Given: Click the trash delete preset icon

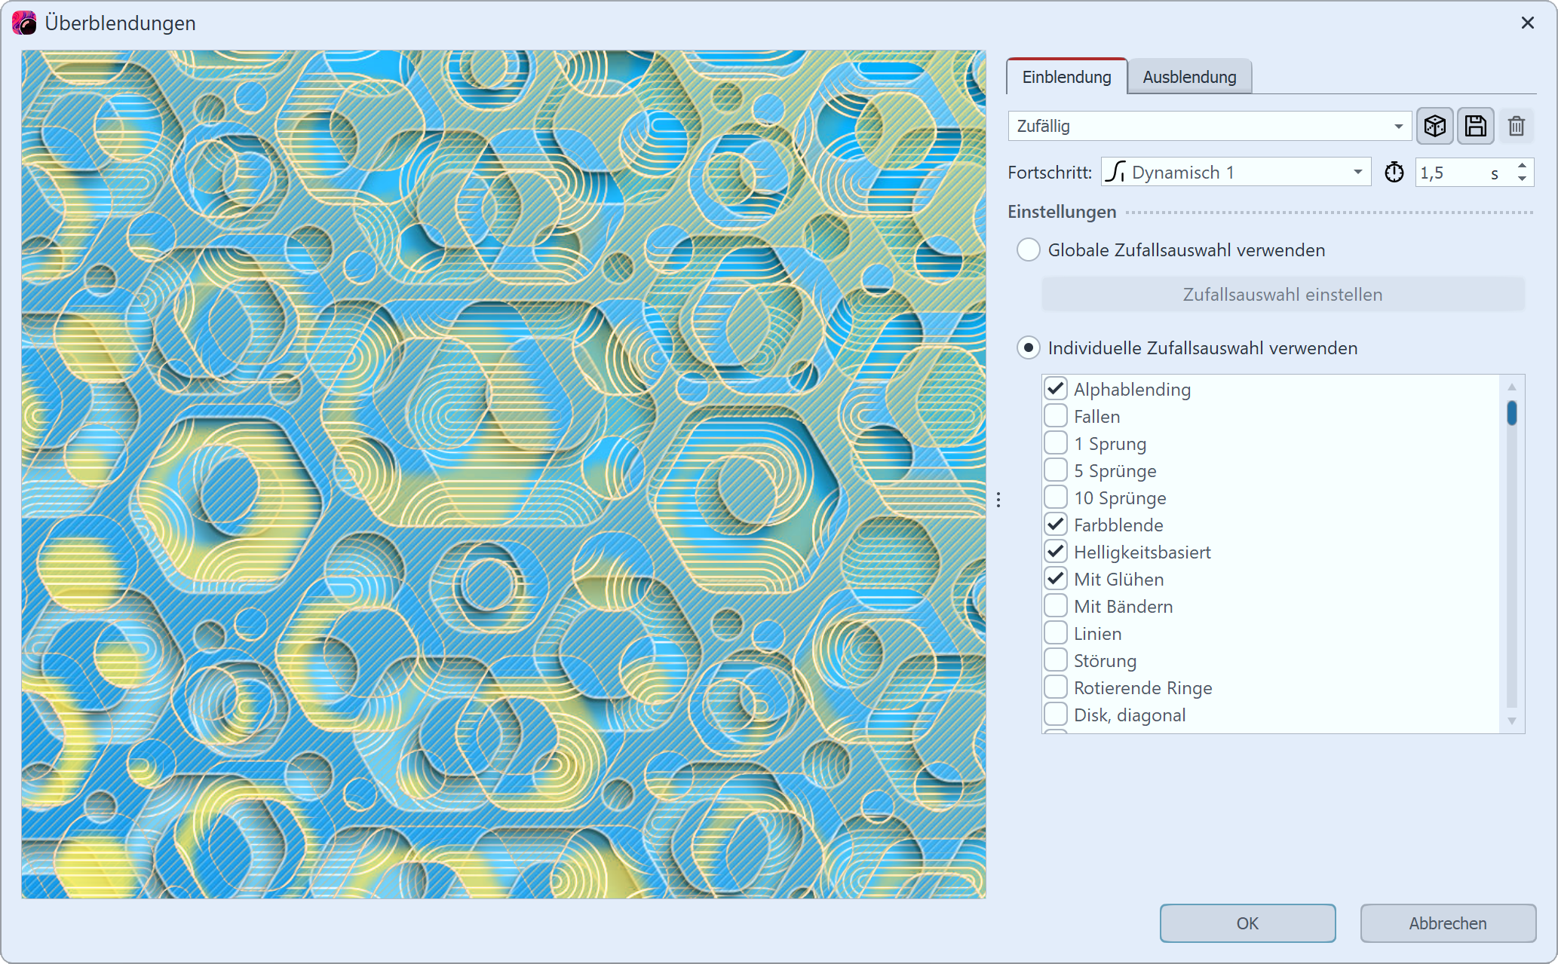Looking at the screenshot, I should point(1517,126).
